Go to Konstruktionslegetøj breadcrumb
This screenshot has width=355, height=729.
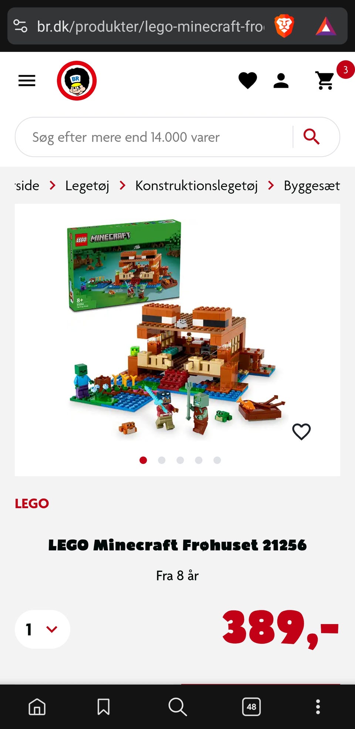coord(196,185)
